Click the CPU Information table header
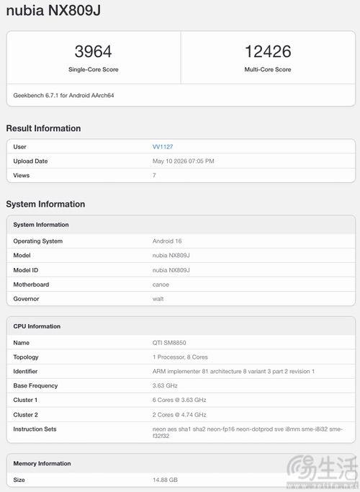Screen dimensions: 360x492 pyautogui.click(x=181, y=326)
